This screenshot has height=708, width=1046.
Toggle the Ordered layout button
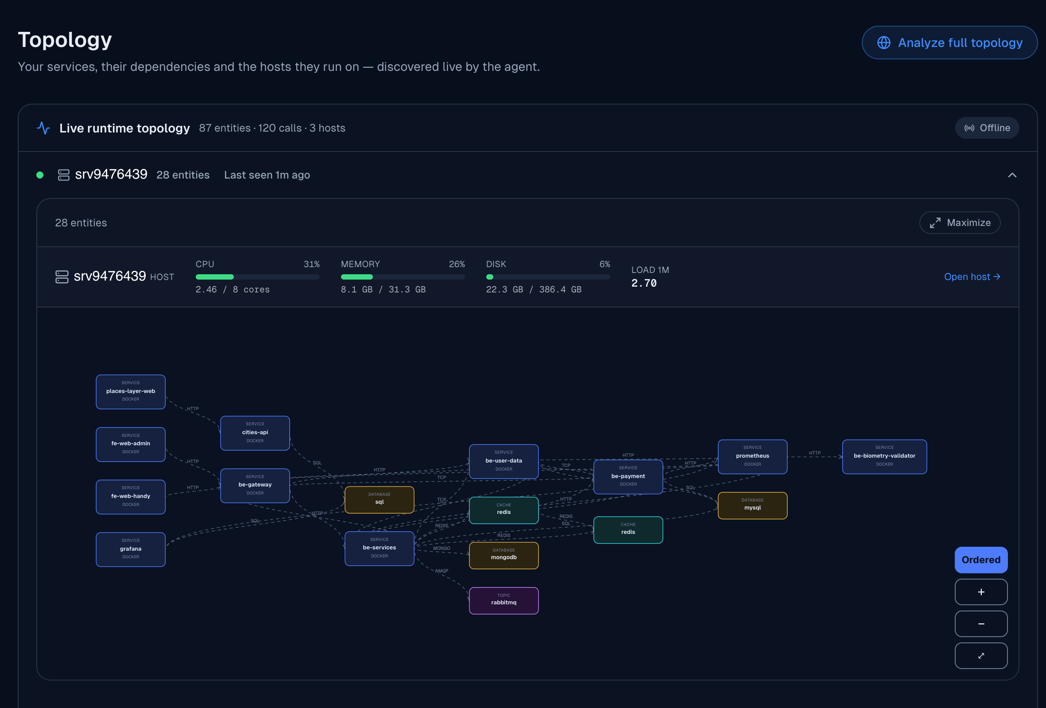[981, 560]
